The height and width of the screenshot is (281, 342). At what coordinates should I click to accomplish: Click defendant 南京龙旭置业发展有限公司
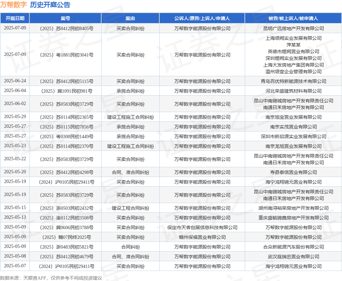(293, 146)
